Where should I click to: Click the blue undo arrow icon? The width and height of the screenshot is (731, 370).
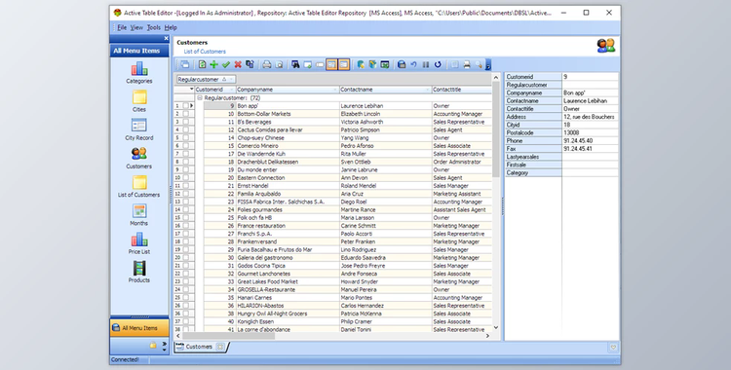(x=413, y=65)
